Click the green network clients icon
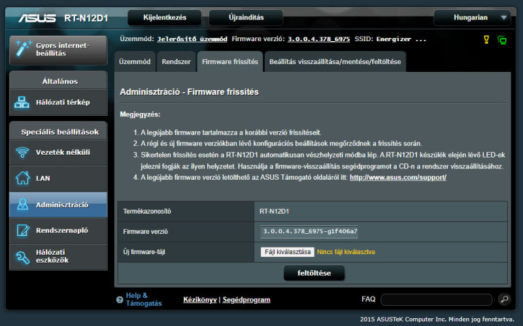523x326 pixels. click(x=502, y=40)
